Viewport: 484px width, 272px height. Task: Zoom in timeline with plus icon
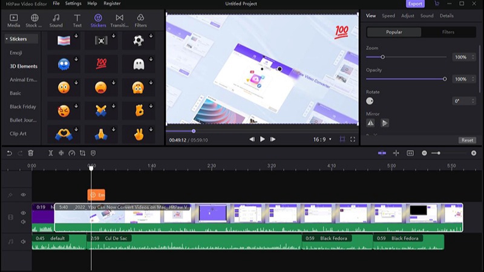coord(474,153)
